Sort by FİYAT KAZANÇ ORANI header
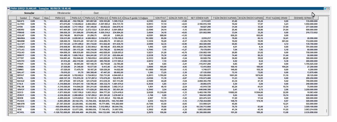Image resolution: width=337 pixels, height=122 pixels. tap(277, 18)
